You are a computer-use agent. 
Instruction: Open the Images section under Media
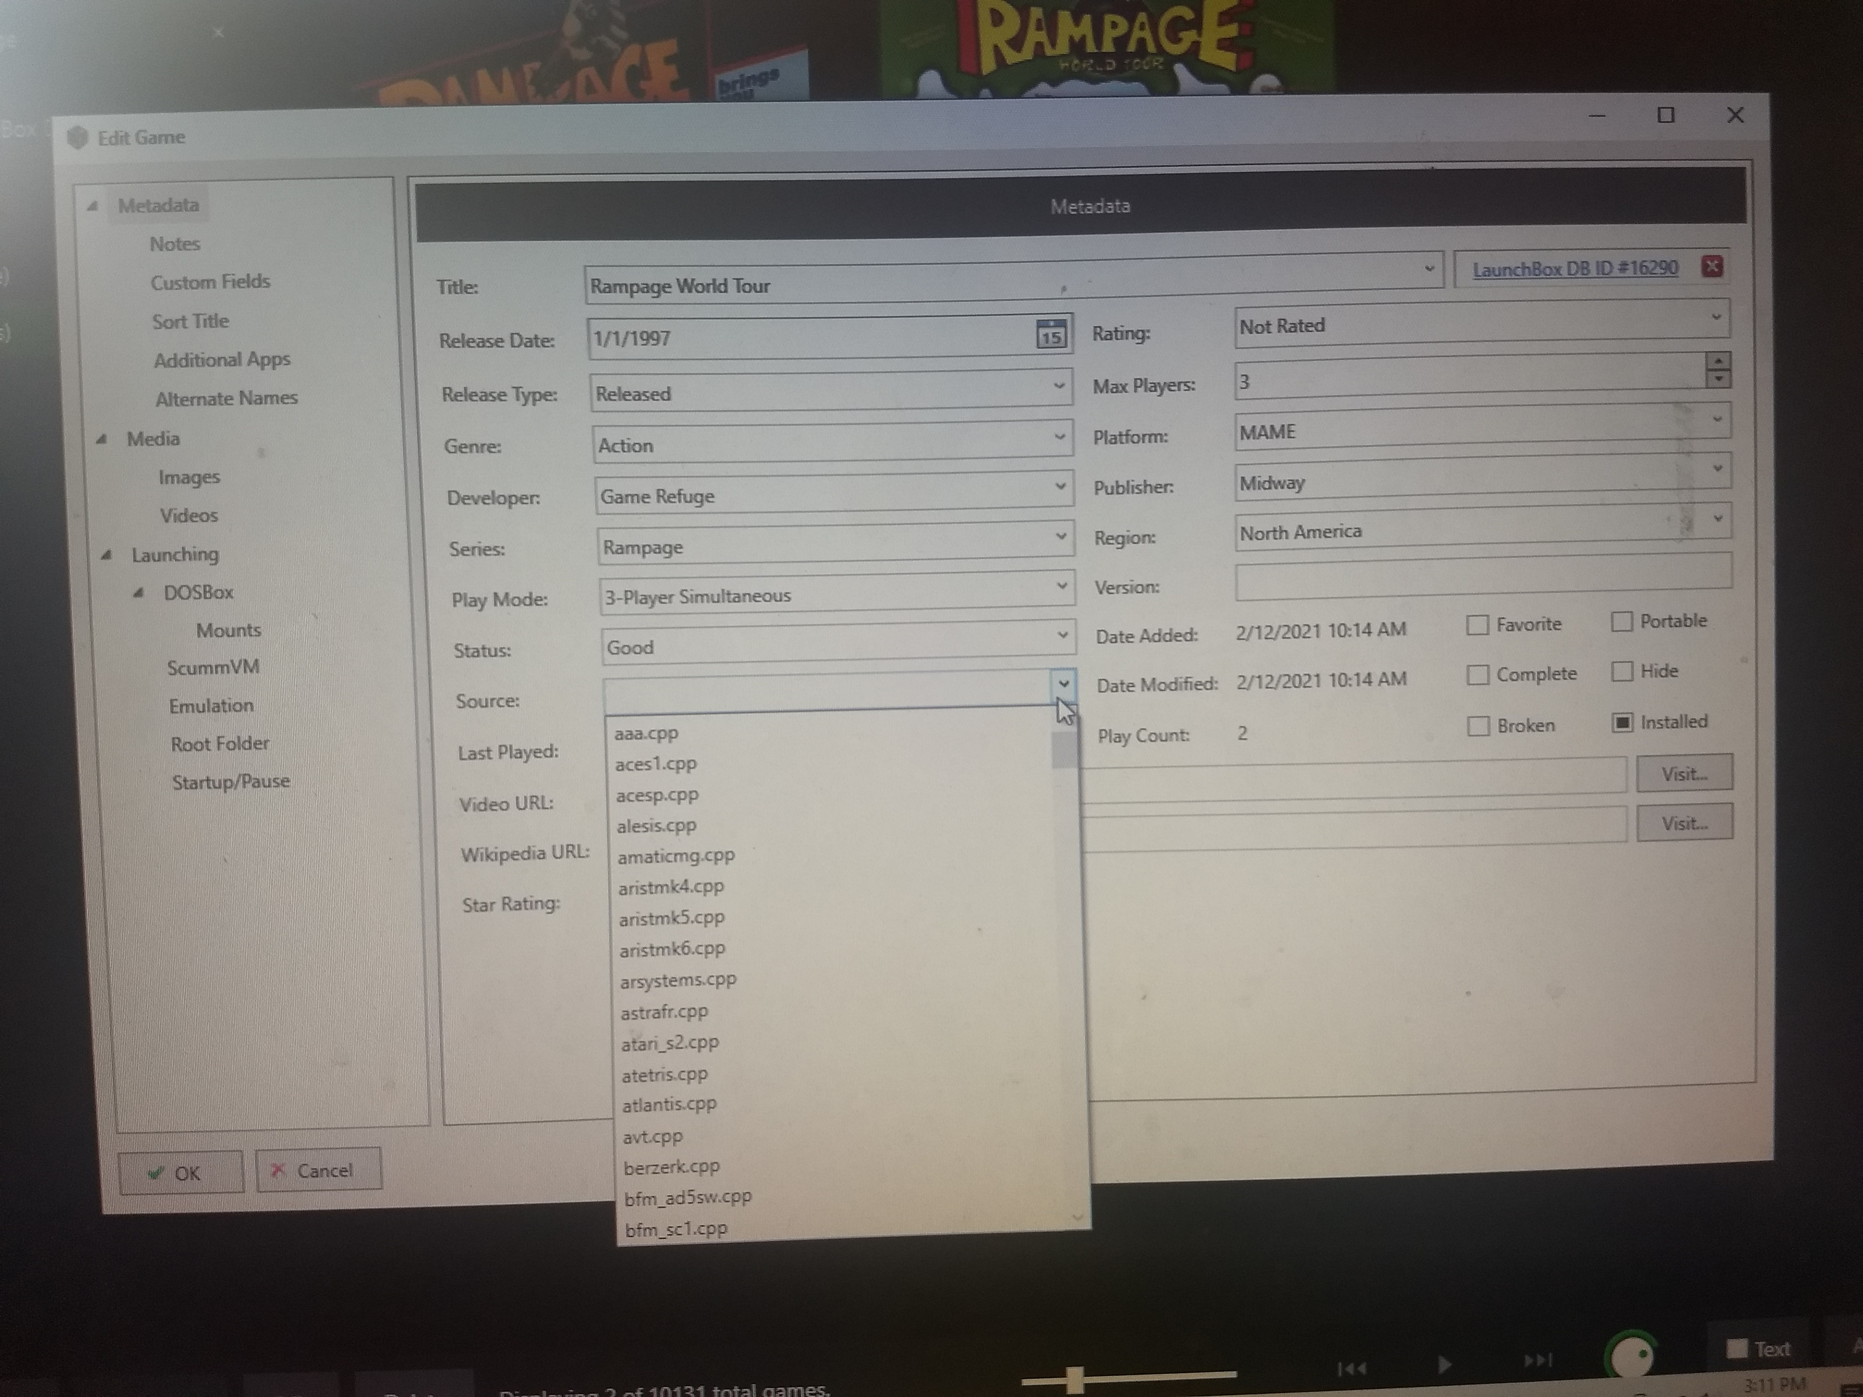pyautogui.click(x=189, y=478)
